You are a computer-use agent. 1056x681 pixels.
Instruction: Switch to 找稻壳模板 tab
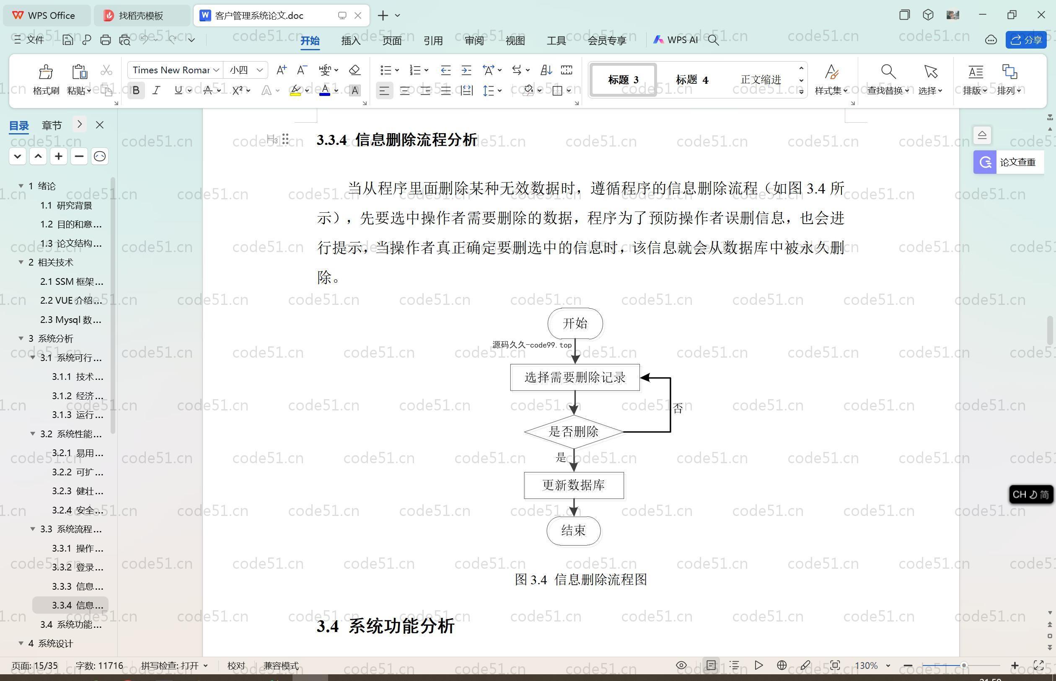(142, 15)
